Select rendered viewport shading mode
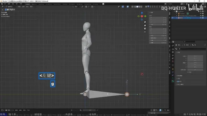The width and height of the screenshot is (207, 116). [x=141, y=7]
